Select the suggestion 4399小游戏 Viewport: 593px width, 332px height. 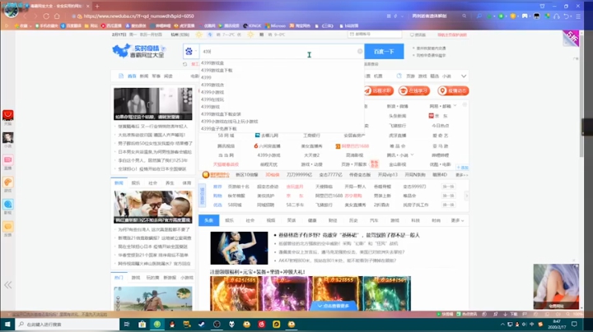click(x=212, y=92)
